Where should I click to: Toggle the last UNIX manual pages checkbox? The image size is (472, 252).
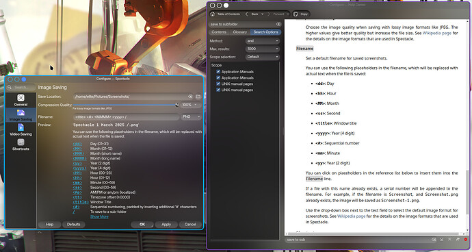click(218, 90)
